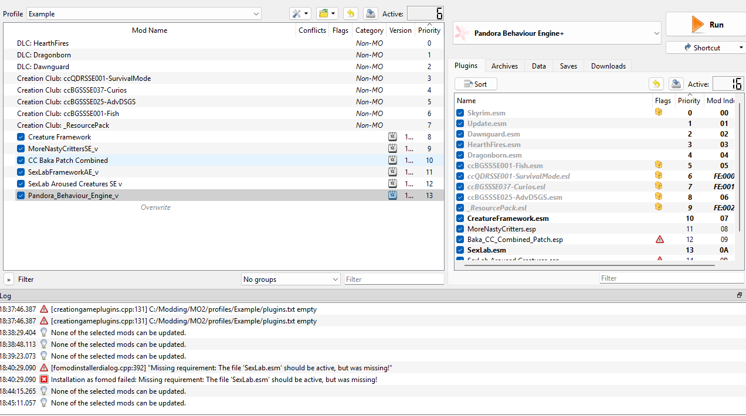Switch to the Downloads tab
746x416 pixels.
(x=608, y=66)
